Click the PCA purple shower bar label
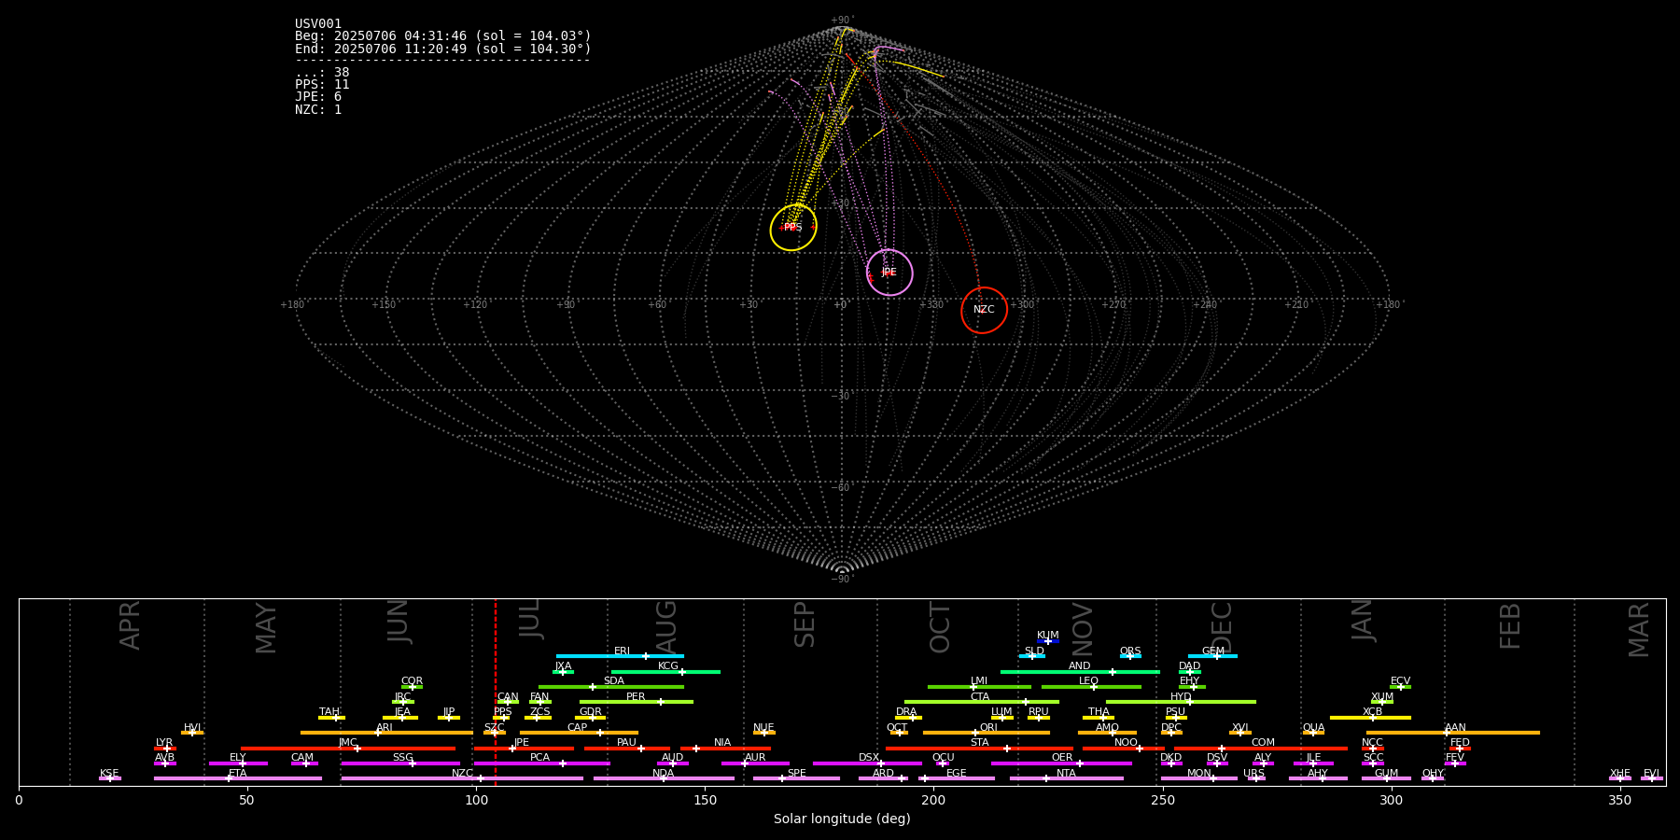This screenshot has width=1680, height=840. tap(539, 757)
